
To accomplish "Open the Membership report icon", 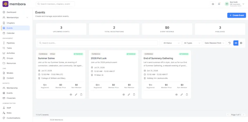I will click(x=4, y=88).
